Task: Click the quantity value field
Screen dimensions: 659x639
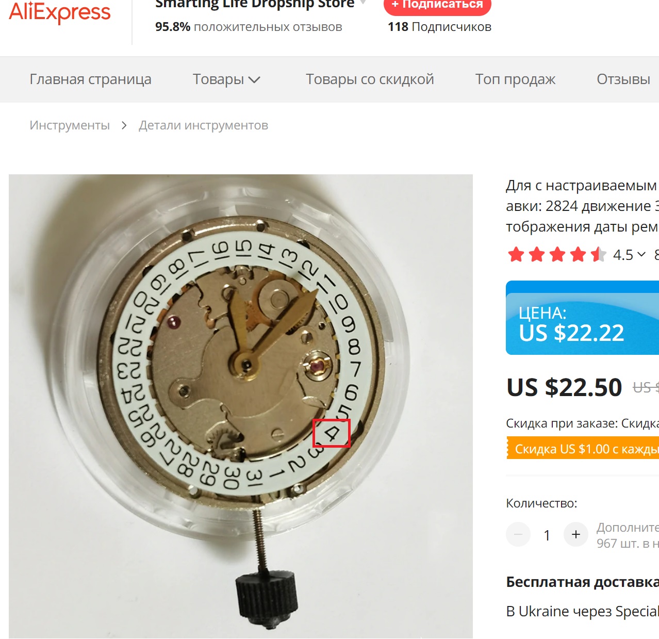Action: [x=547, y=535]
